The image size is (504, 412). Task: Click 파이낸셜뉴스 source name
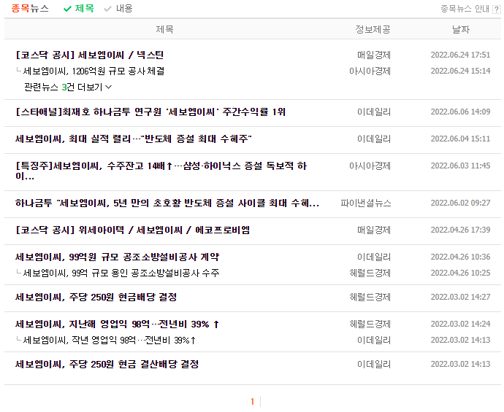click(x=366, y=203)
